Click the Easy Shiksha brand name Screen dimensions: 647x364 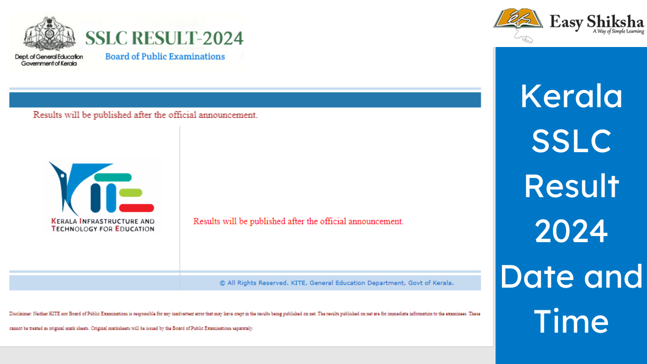(x=596, y=22)
